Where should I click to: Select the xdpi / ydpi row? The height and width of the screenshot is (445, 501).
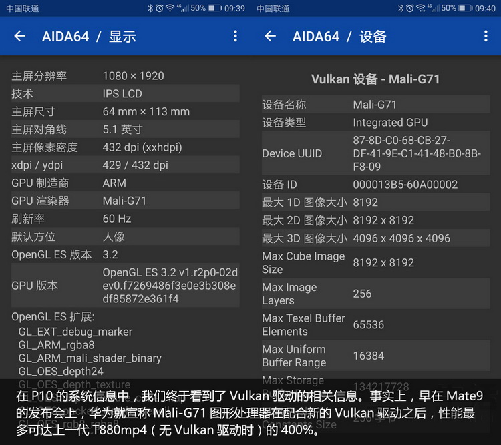click(x=126, y=165)
